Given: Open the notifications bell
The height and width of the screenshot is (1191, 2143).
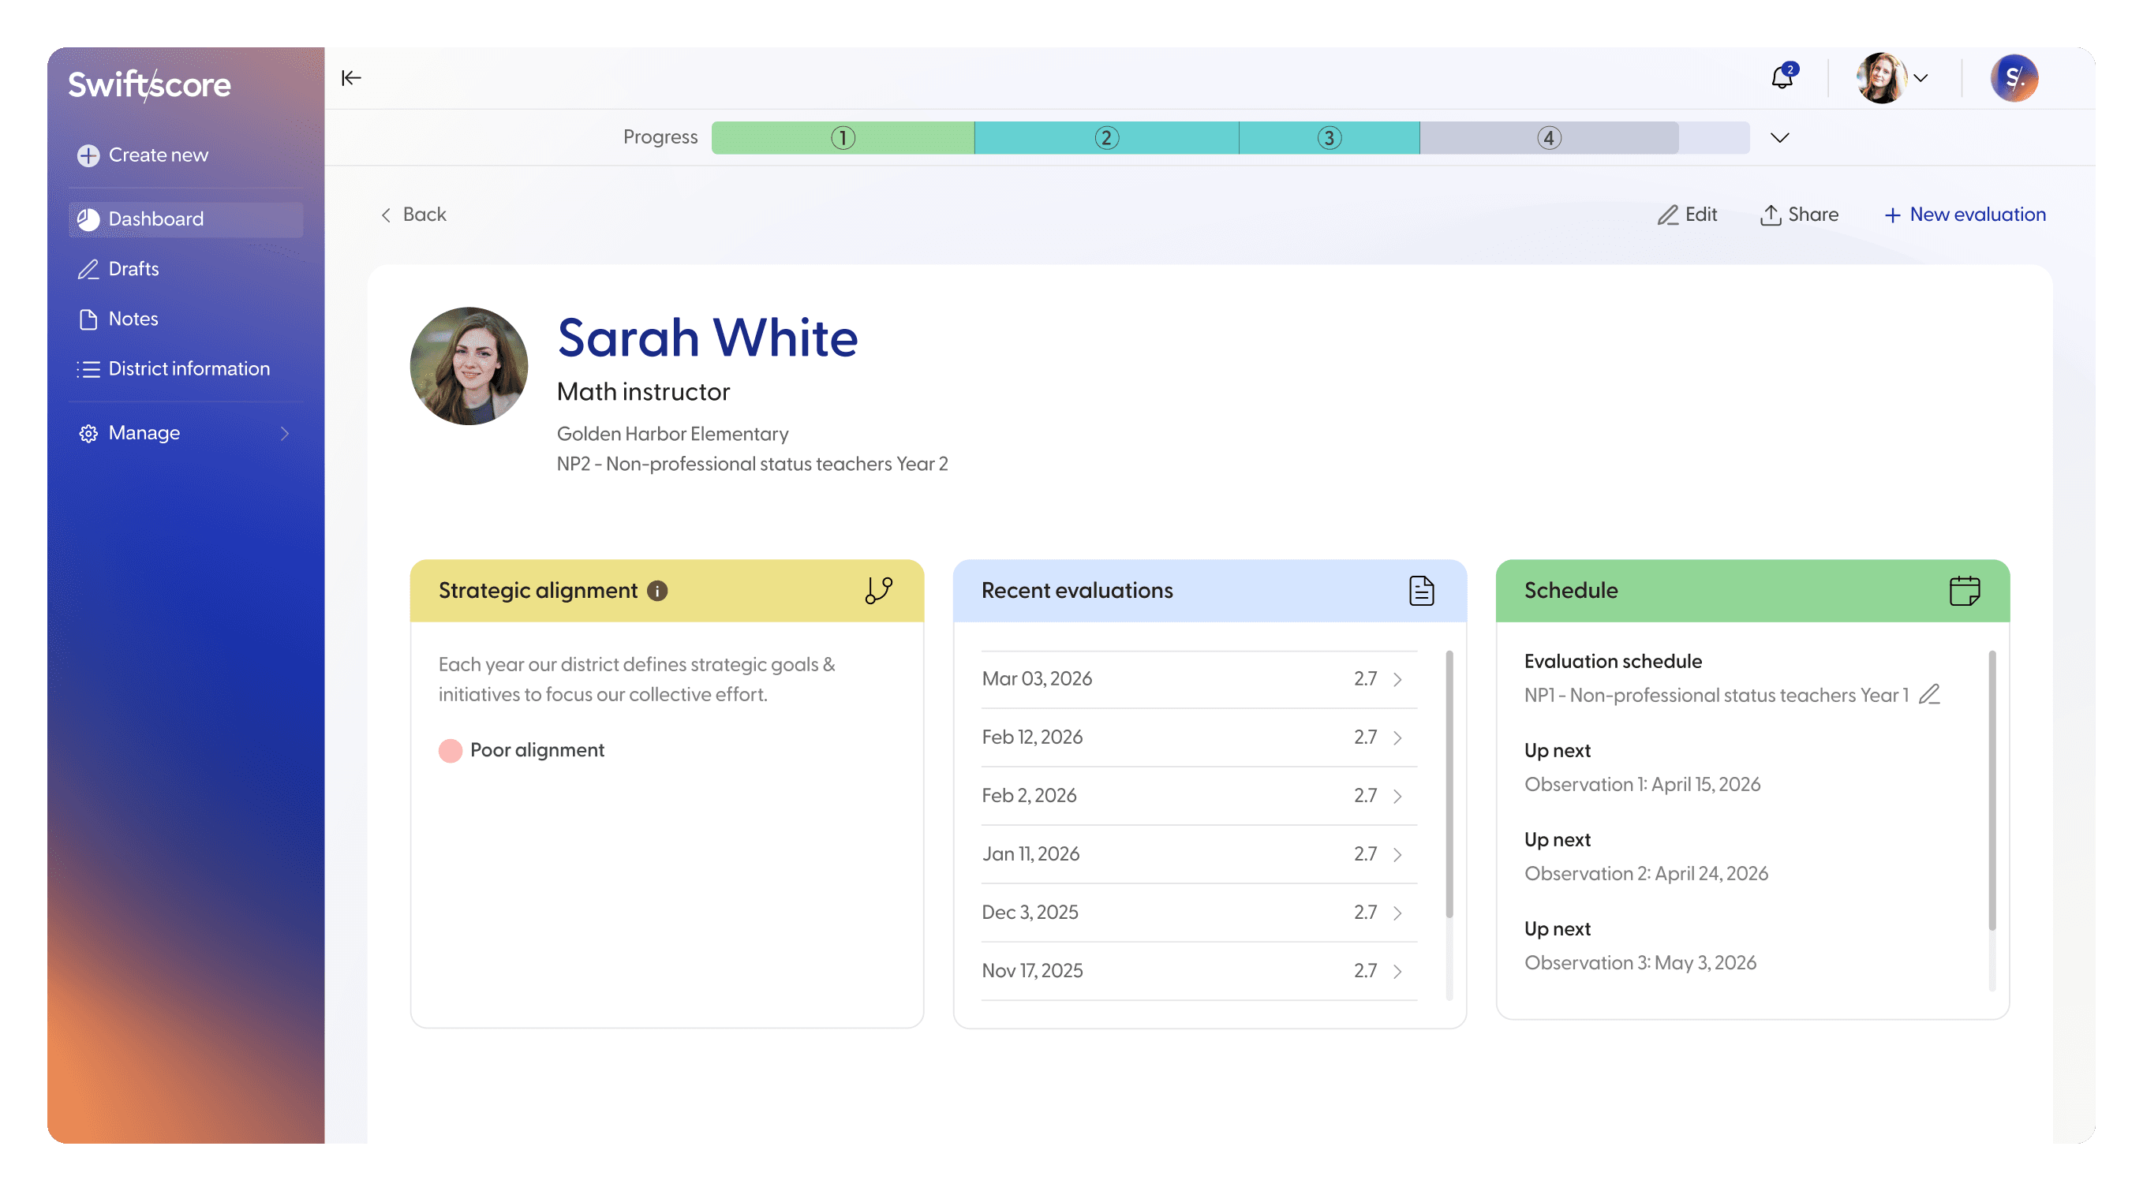Looking at the screenshot, I should (x=1781, y=78).
